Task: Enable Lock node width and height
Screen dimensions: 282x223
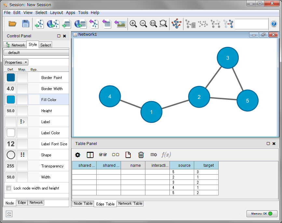Action: [x=9, y=188]
